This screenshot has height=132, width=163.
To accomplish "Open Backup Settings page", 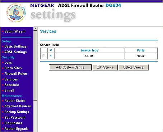I will click(17, 112).
